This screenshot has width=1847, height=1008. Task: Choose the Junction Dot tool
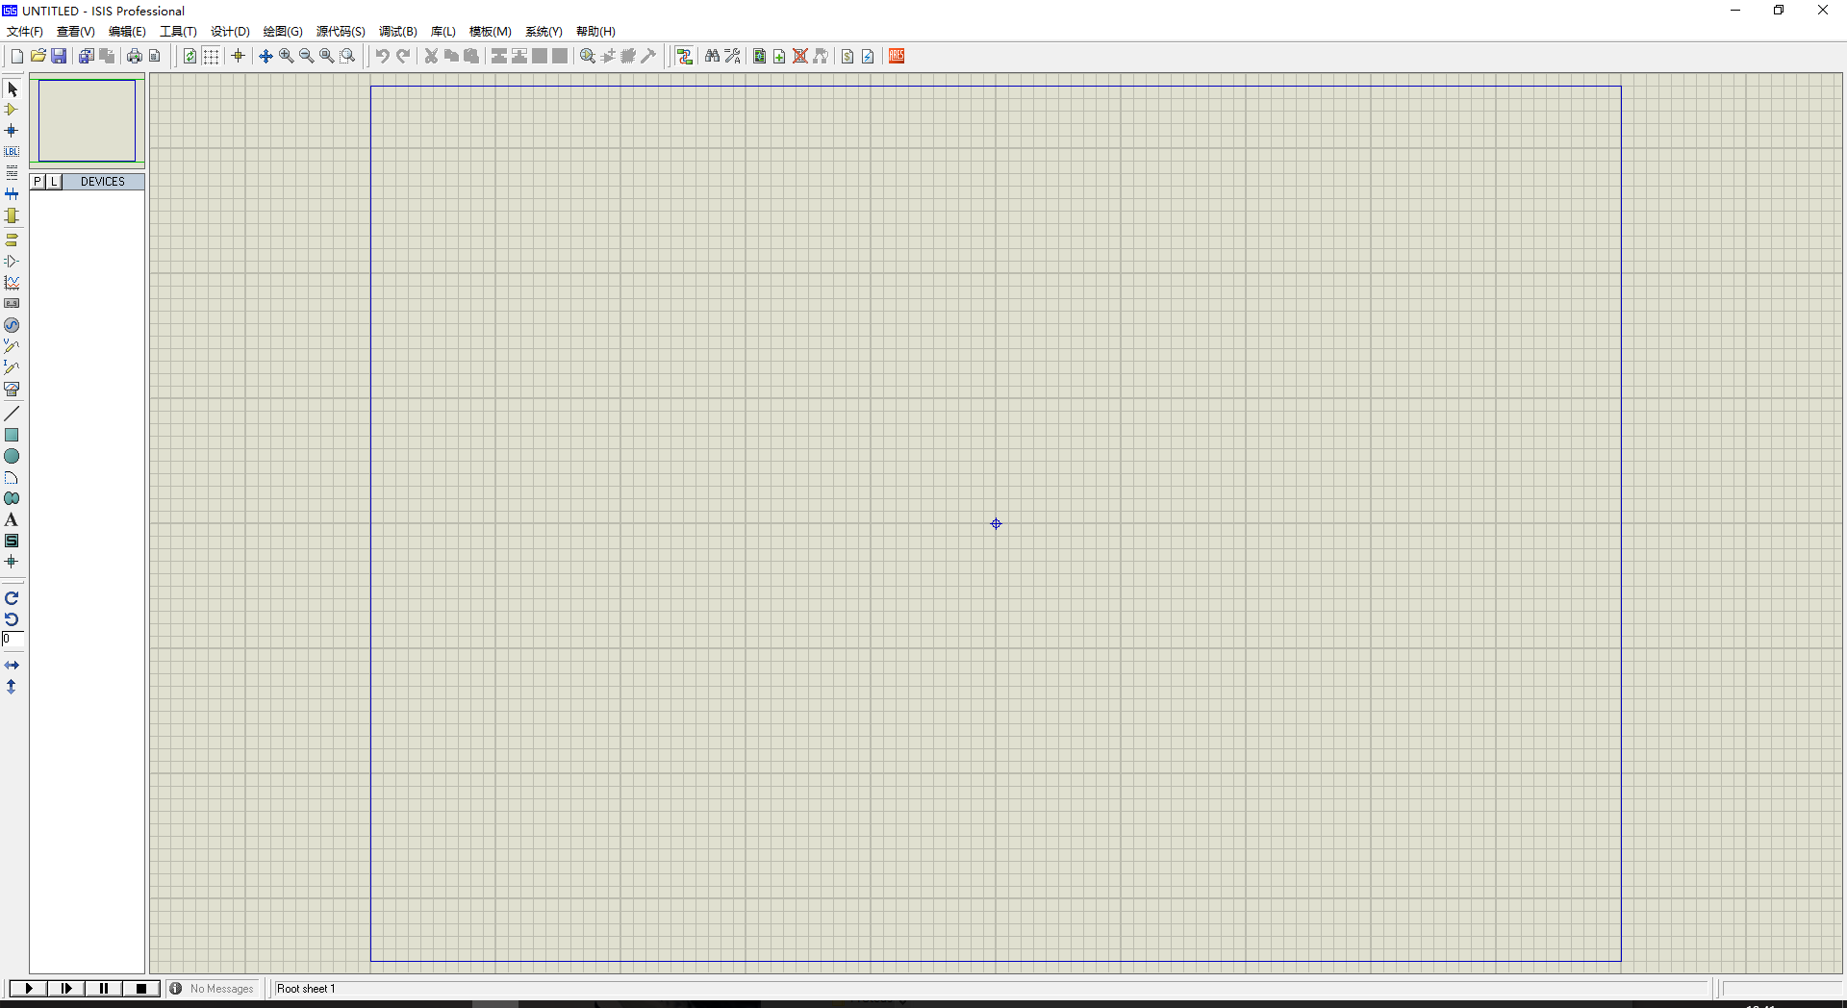(x=12, y=131)
